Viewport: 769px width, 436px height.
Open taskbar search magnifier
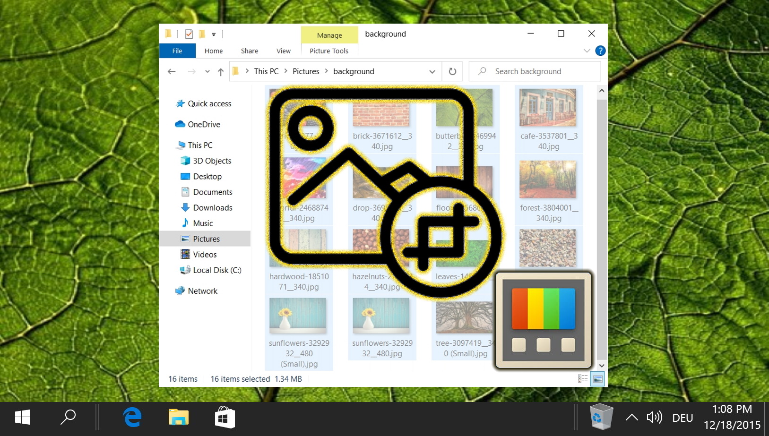tap(68, 418)
